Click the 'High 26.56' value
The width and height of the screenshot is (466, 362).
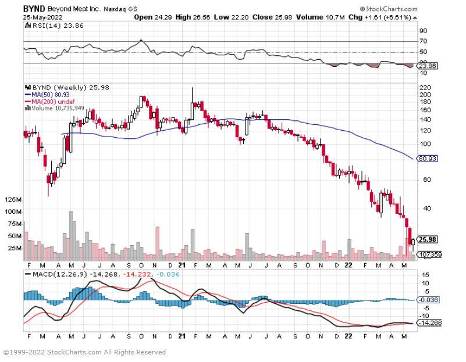tap(193, 17)
